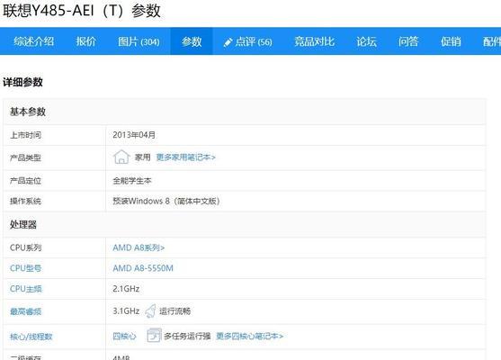Image resolution: width=501 pixels, height=360 pixels.
Task: Follow the 更多四核心笔记本> link
Action: [250, 336]
